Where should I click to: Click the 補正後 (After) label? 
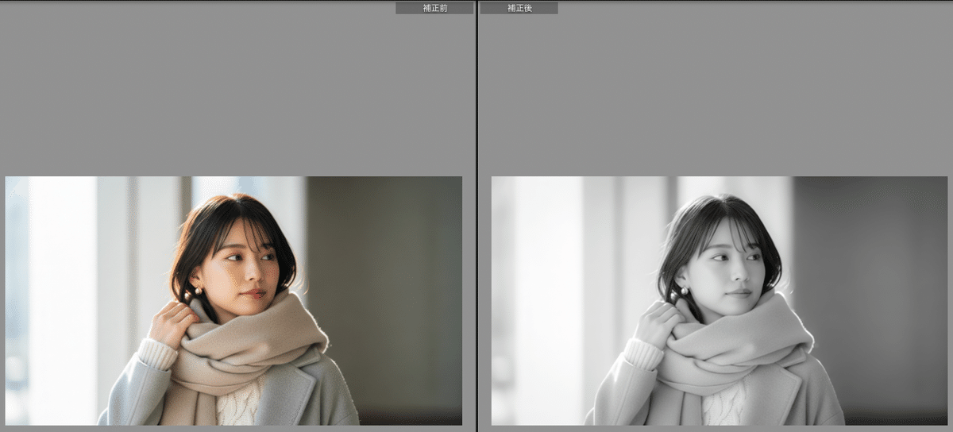coord(519,8)
